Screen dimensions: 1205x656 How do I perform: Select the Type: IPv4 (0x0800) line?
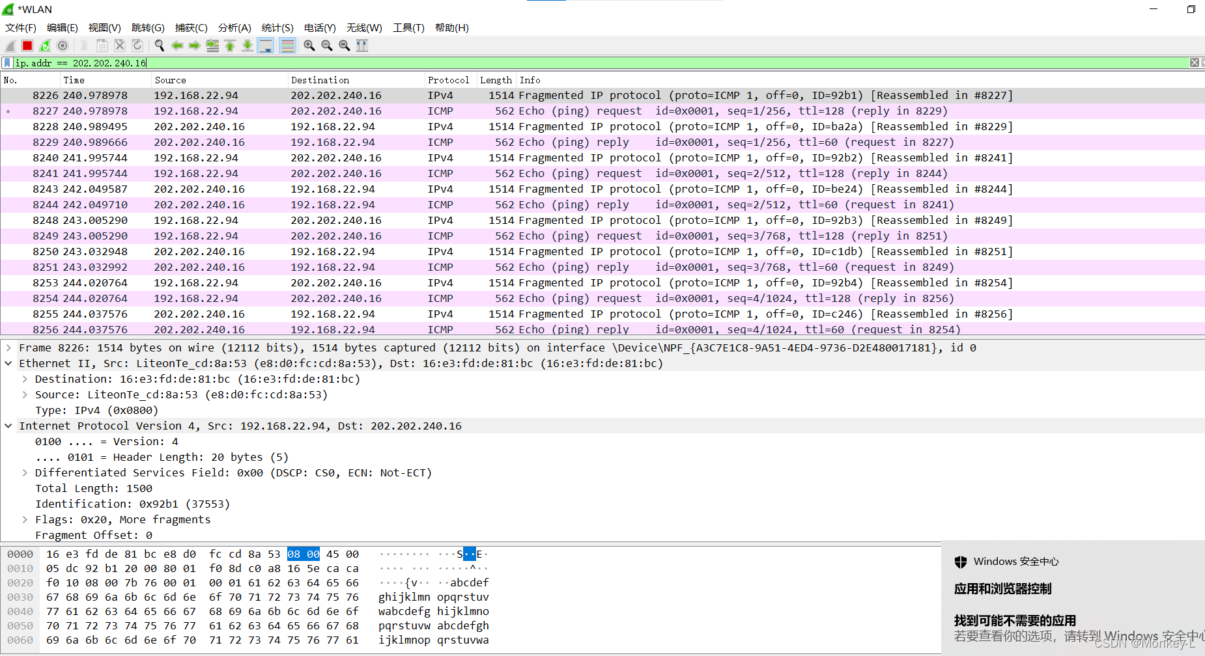(96, 410)
